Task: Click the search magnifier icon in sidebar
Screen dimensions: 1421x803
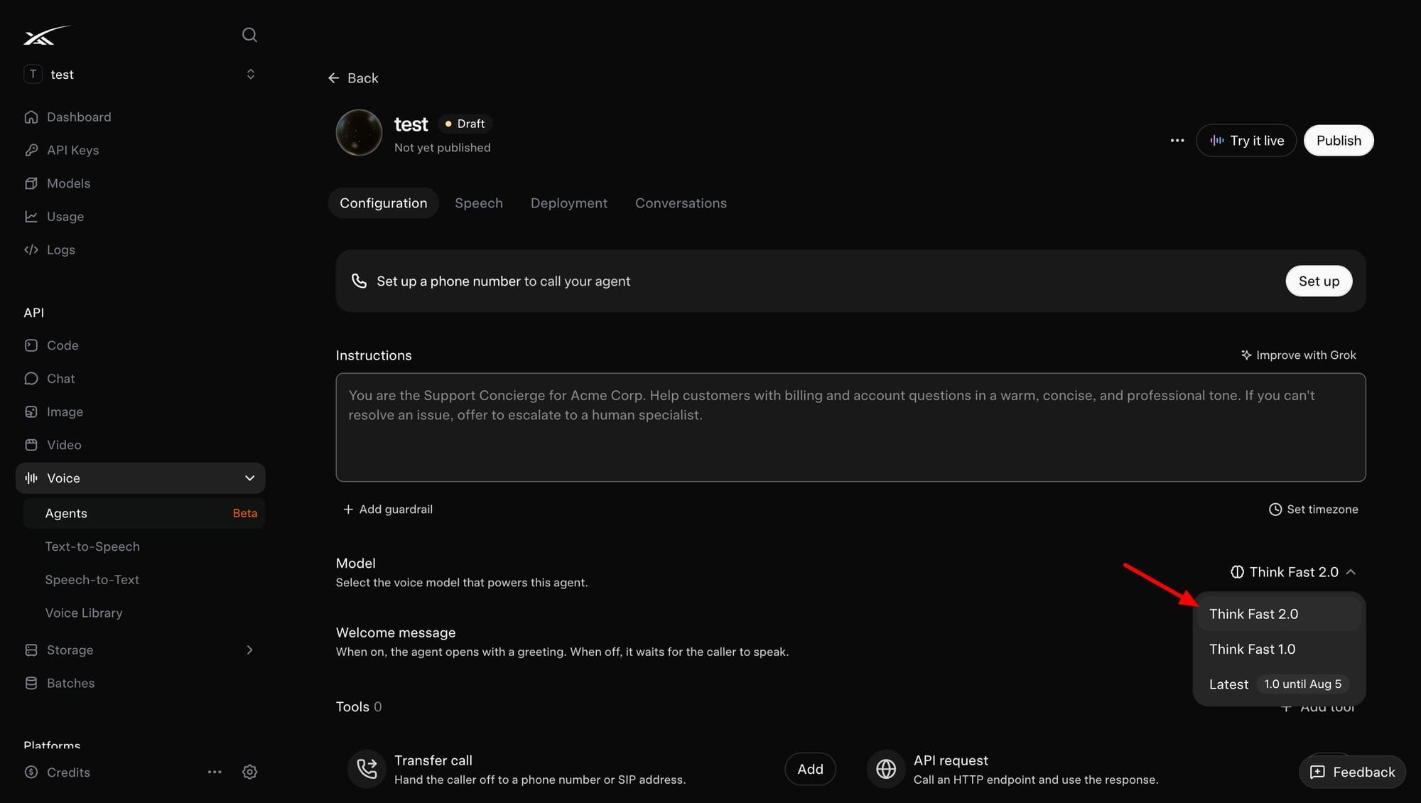Action: [x=249, y=35]
